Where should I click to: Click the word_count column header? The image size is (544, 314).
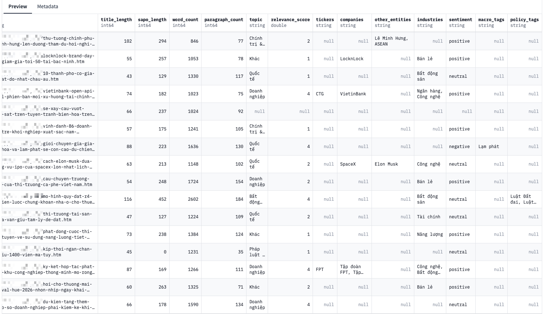pos(185,22)
